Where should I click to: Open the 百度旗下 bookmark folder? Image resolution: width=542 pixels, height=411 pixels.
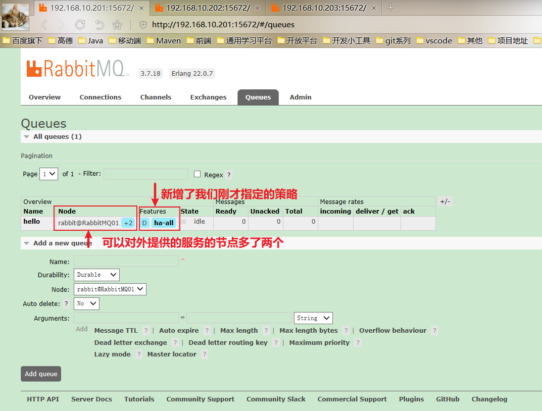pyautogui.click(x=23, y=41)
